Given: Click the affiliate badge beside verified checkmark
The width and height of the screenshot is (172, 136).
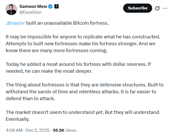Looking at the screenshot, I should (56, 7).
